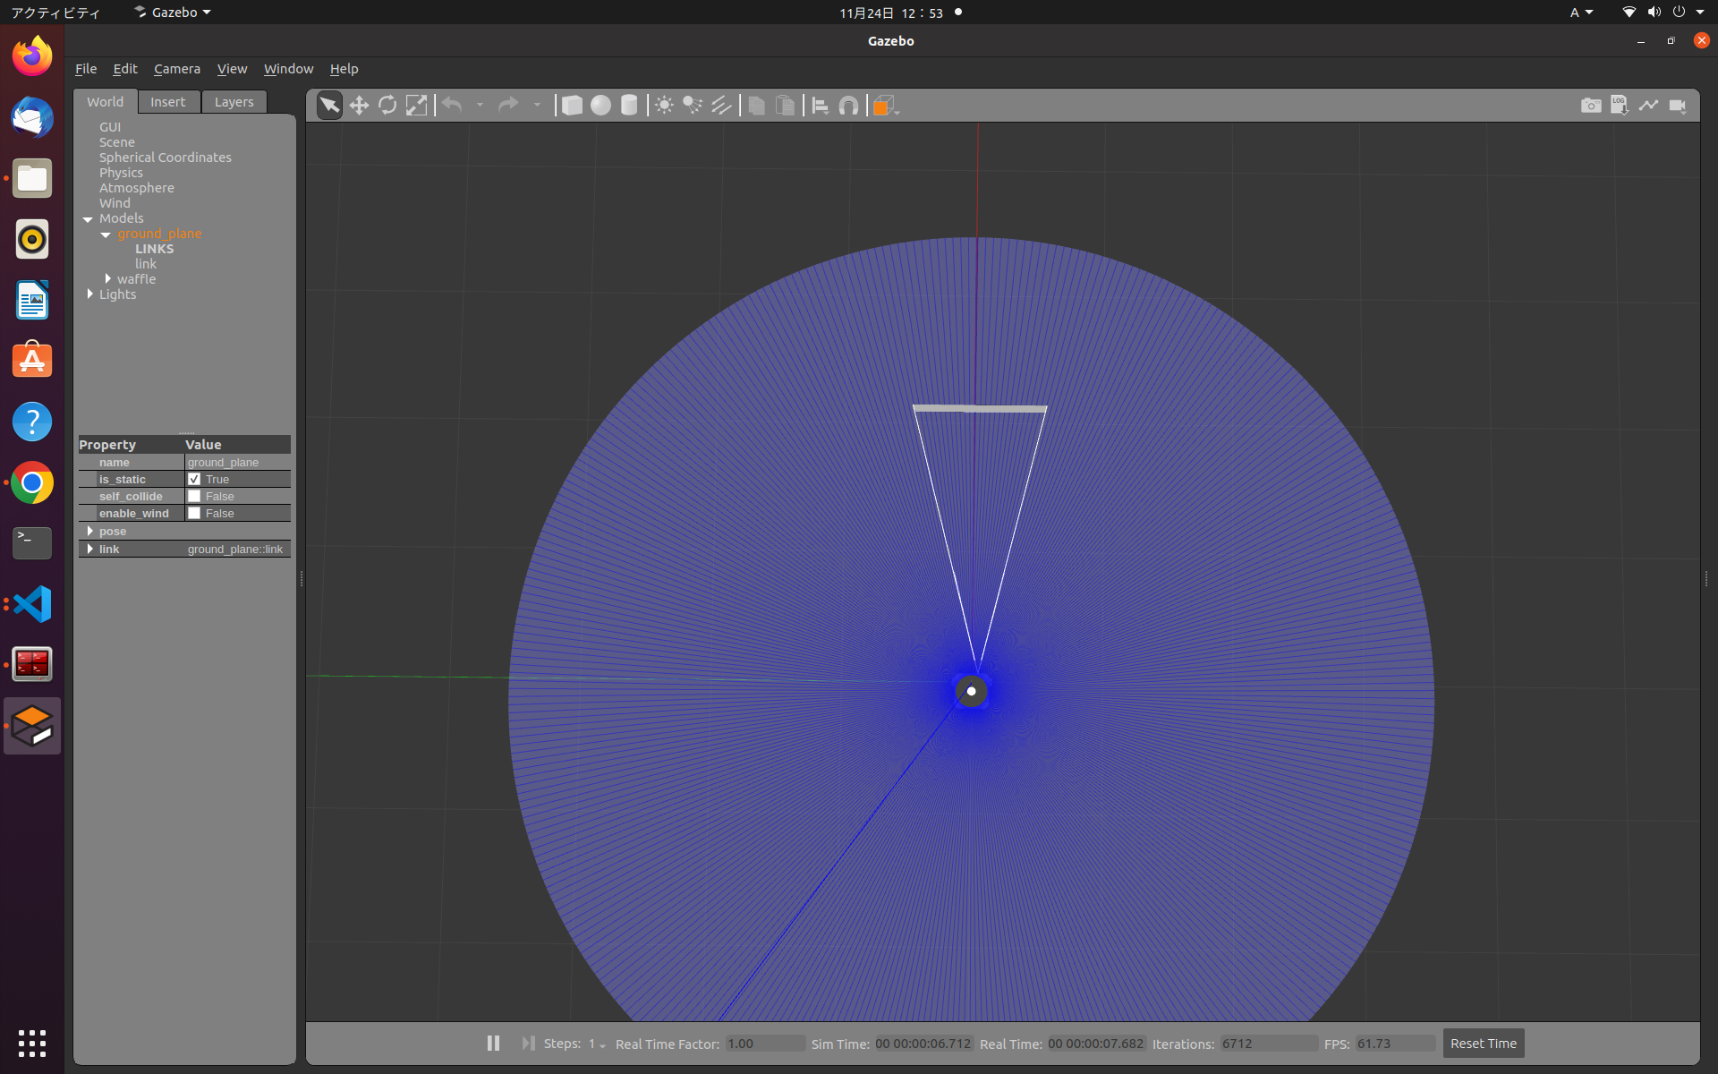Pause the simulation
This screenshot has width=1718, height=1074.
pos(493,1044)
